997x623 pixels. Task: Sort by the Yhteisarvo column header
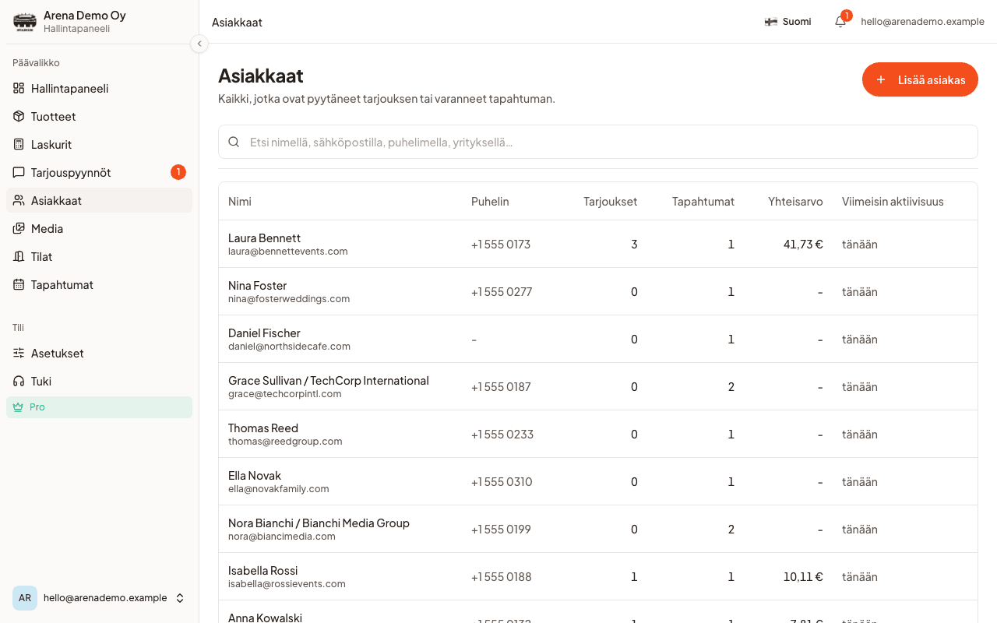tap(795, 202)
